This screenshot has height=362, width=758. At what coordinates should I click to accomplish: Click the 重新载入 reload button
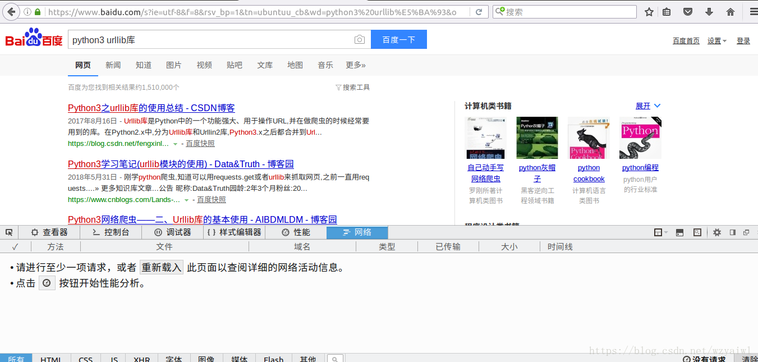[x=162, y=268]
